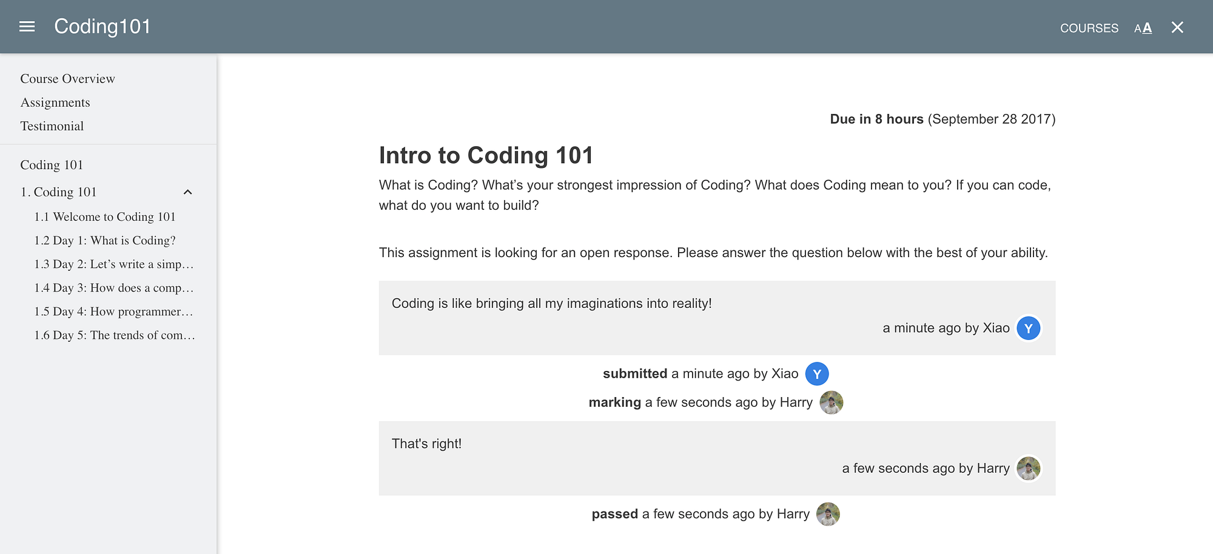1213x554 pixels.
Task: Open the Testimonial link
Action: click(52, 126)
